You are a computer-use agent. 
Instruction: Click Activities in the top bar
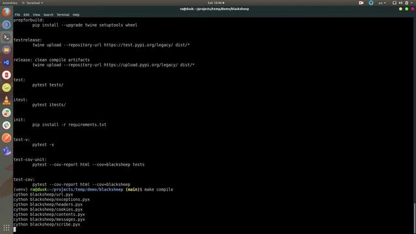coord(10,3)
